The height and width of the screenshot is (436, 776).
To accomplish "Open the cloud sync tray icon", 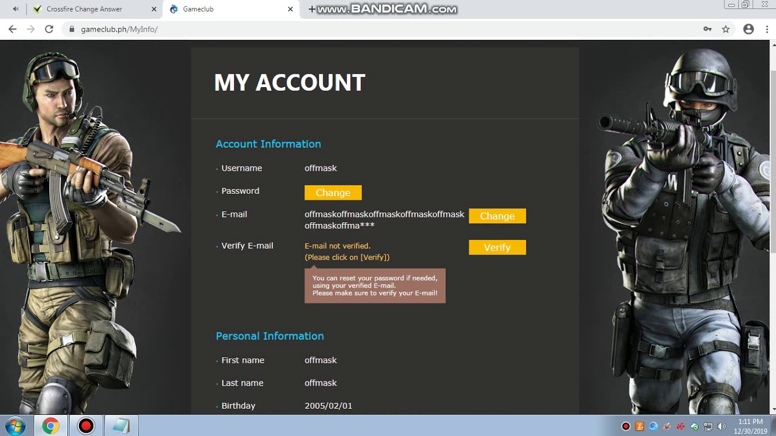I will [x=695, y=426].
